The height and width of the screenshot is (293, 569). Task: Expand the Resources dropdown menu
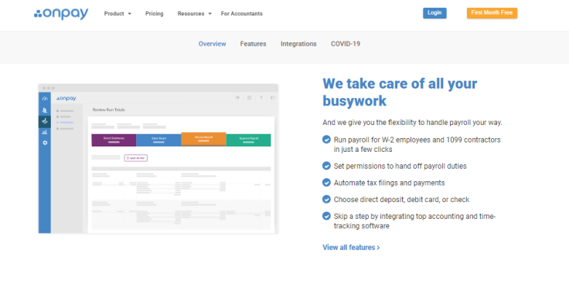click(x=195, y=14)
